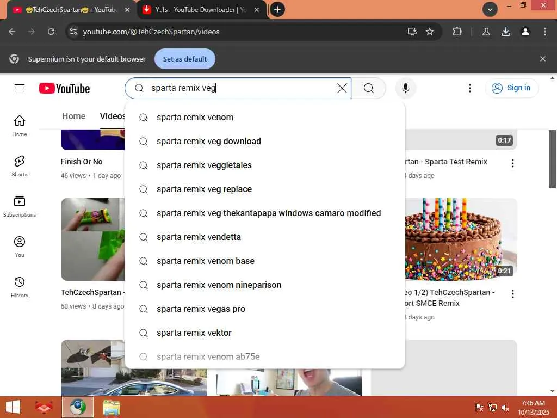Pick suggestion 'sparta remix vendetta'
This screenshot has height=418, width=557.
265,237
